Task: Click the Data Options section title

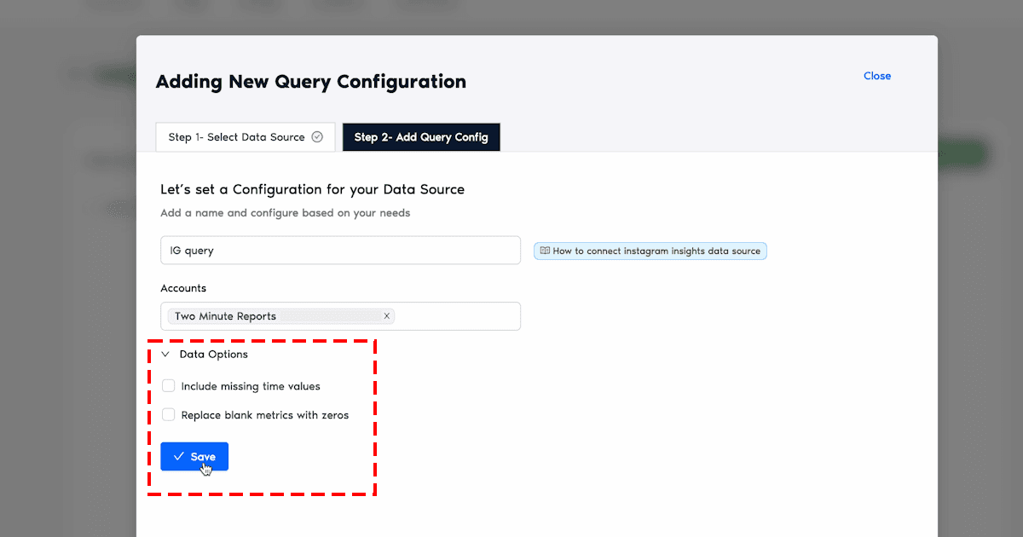Action: pyautogui.click(x=213, y=355)
